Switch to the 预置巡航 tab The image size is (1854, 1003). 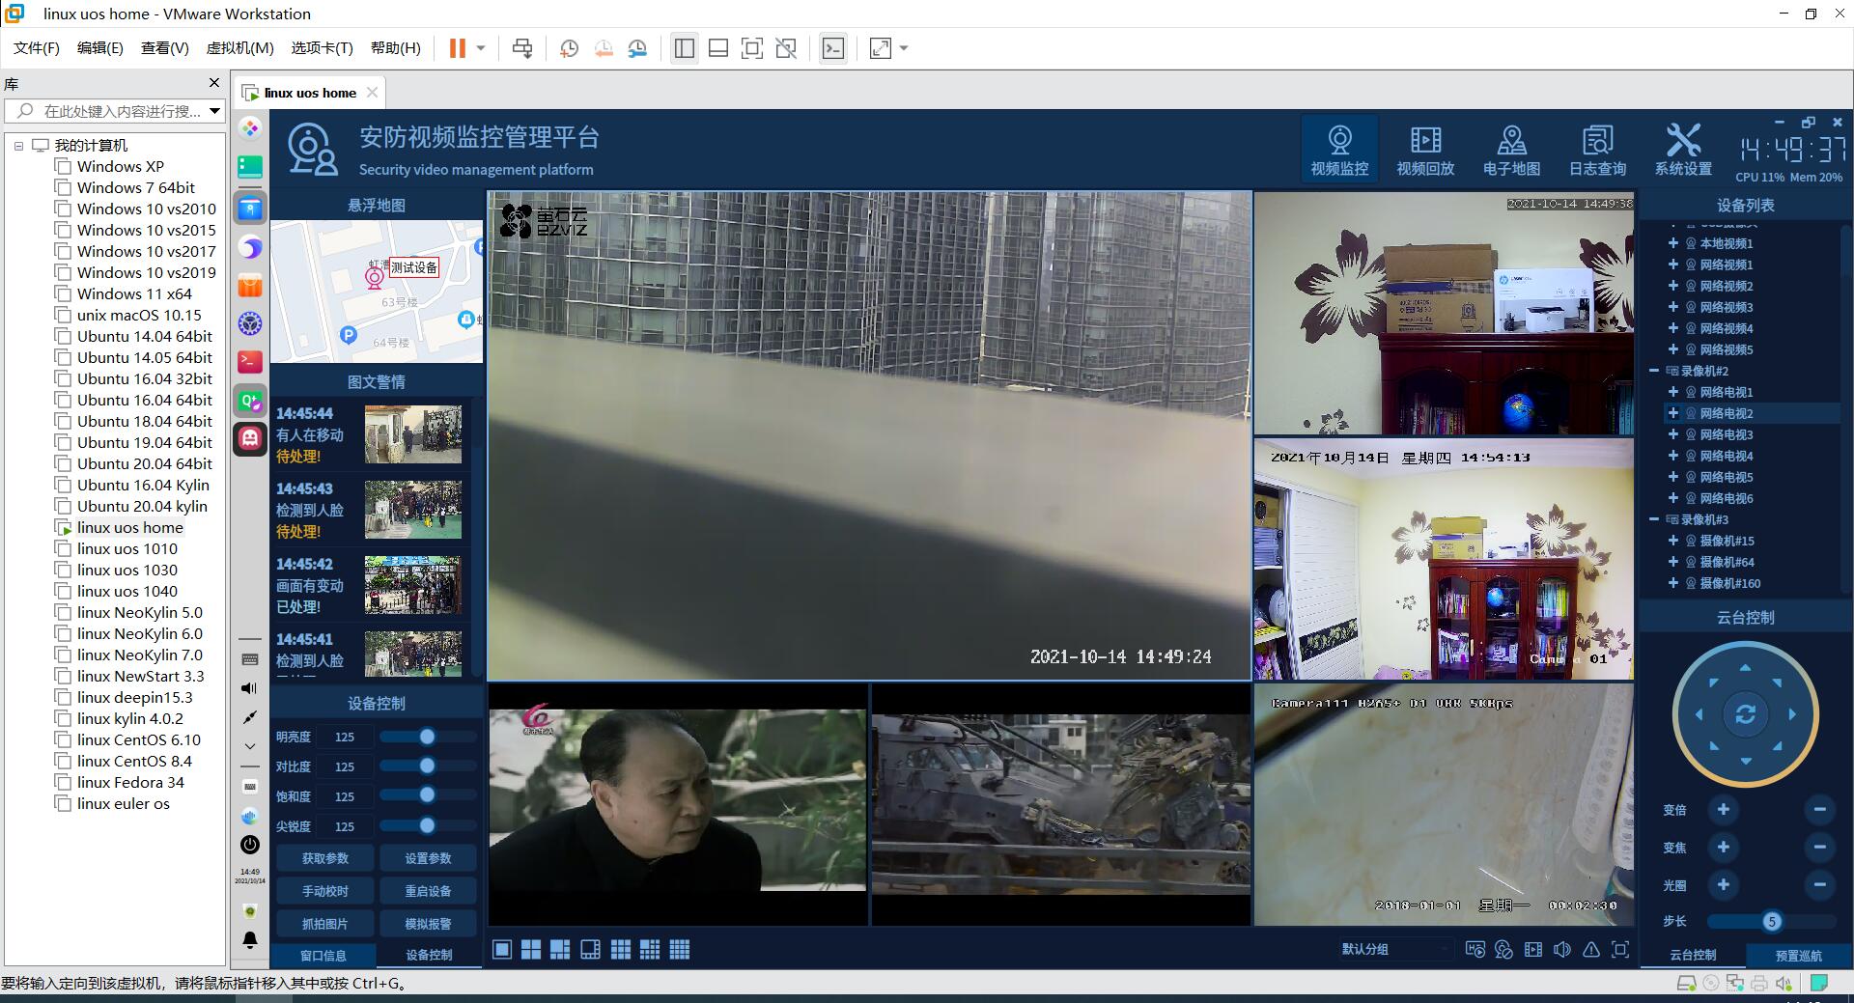tap(1798, 956)
